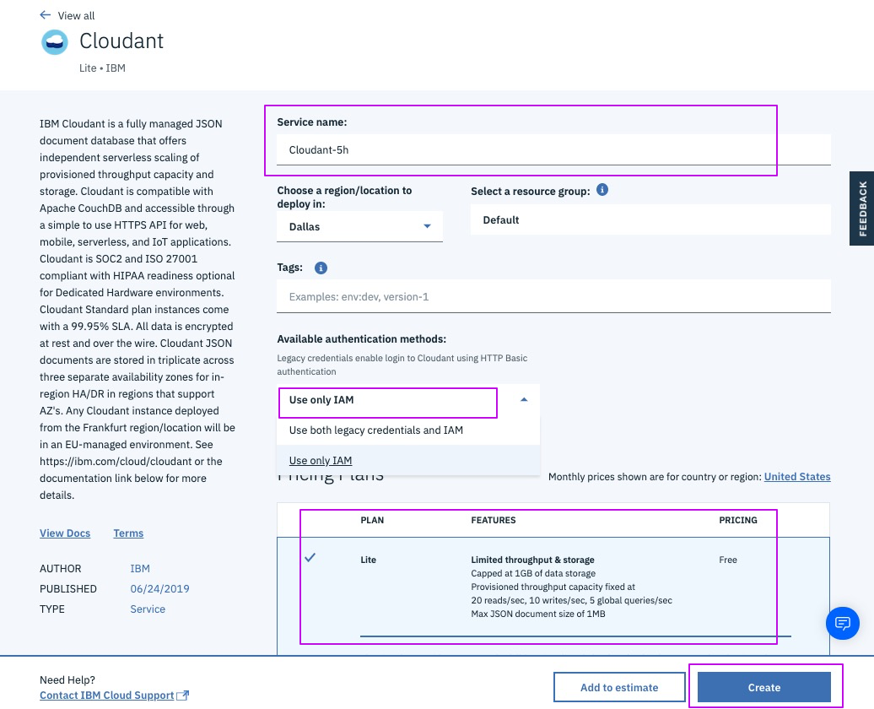Click the FEATURES column header

pyautogui.click(x=494, y=520)
